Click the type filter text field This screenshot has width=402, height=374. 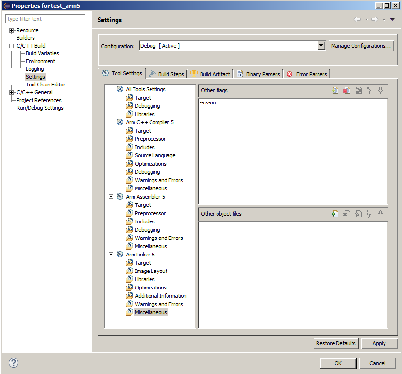(45, 18)
